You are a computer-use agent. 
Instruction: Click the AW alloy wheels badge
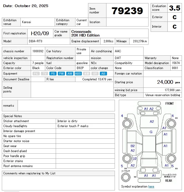70,74
